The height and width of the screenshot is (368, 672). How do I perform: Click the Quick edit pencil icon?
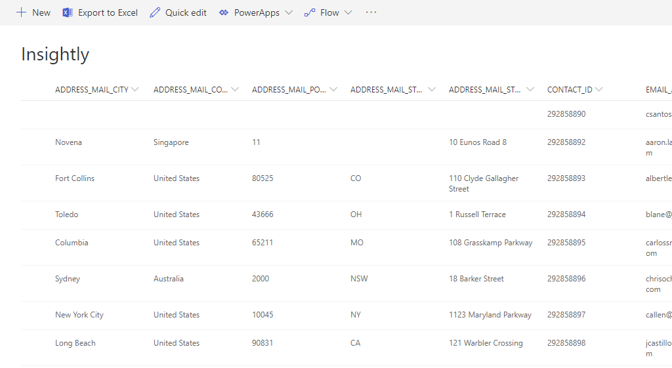(x=155, y=12)
